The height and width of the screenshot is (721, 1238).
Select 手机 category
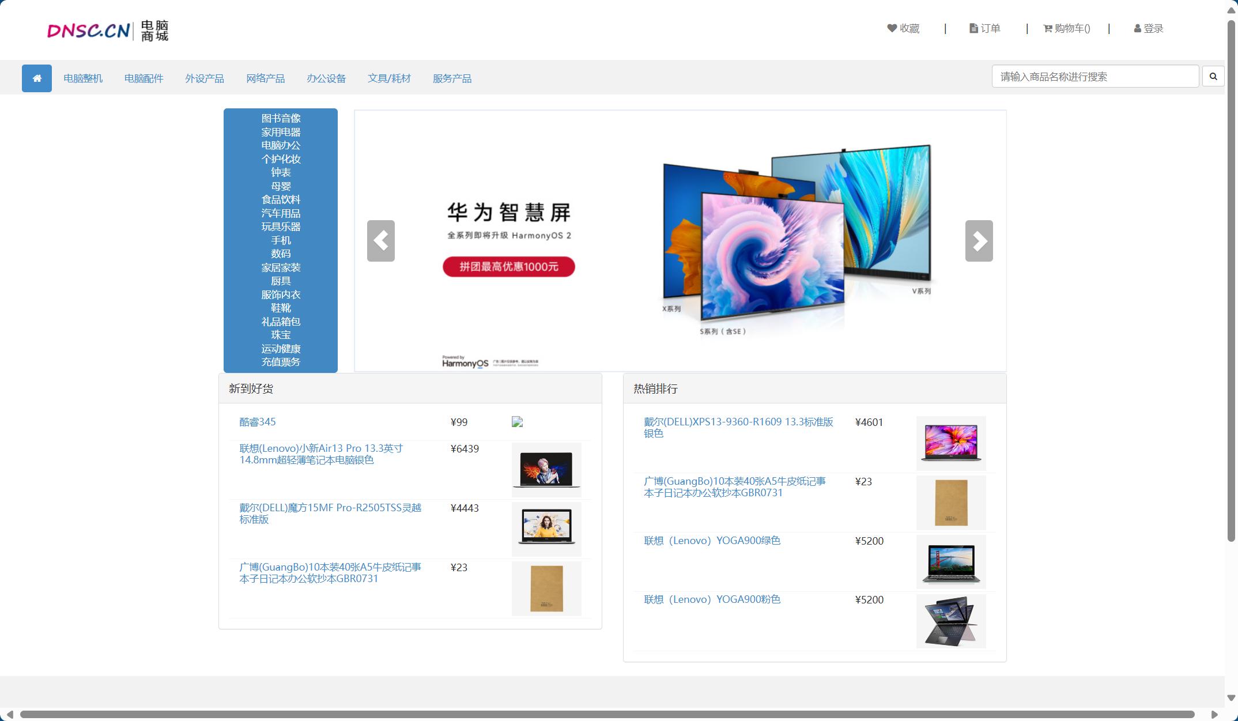click(281, 240)
